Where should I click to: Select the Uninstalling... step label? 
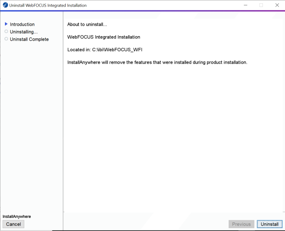pos(24,32)
